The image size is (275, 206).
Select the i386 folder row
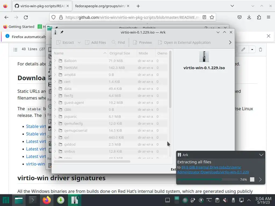tap(110, 109)
